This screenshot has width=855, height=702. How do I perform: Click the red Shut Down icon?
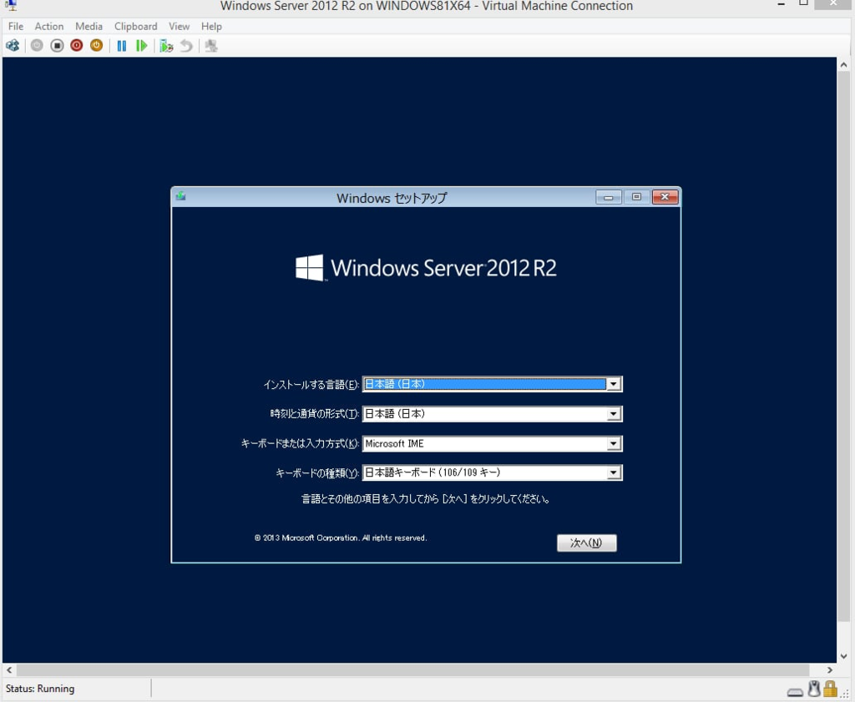(x=76, y=46)
